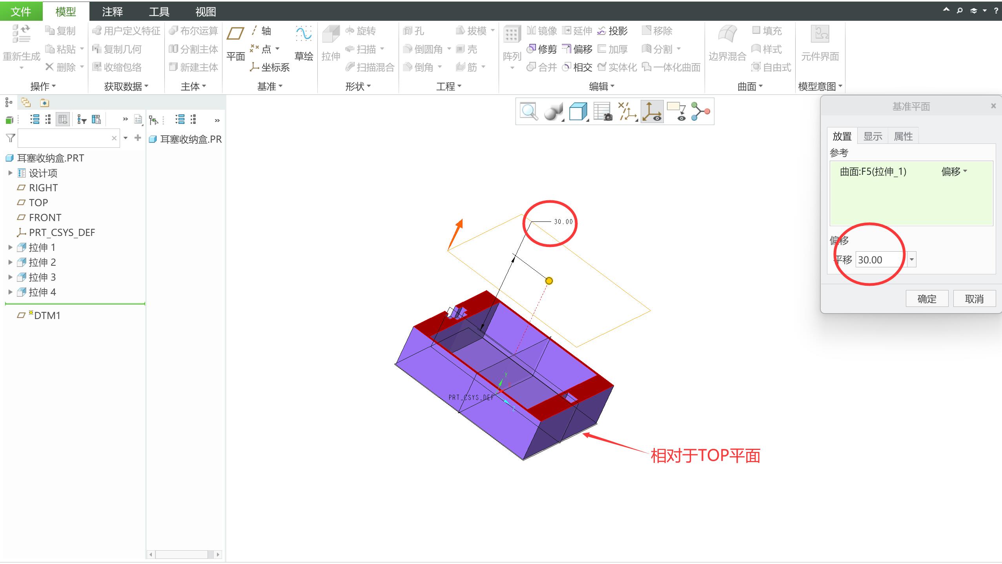Open the display style sphere icon

(x=553, y=112)
